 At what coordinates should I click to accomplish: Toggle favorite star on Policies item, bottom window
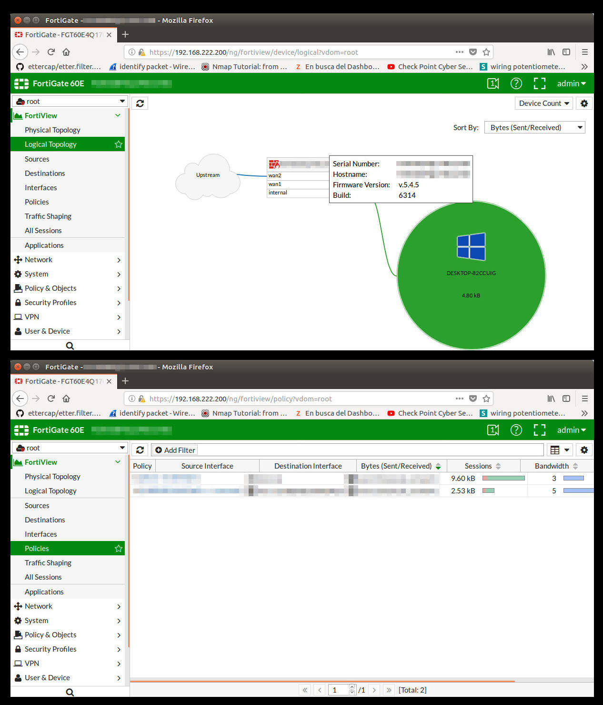(x=119, y=549)
